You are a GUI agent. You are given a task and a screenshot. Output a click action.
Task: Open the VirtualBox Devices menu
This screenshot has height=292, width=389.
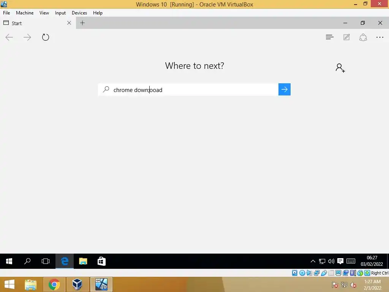pyautogui.click(x=79, y=13)
